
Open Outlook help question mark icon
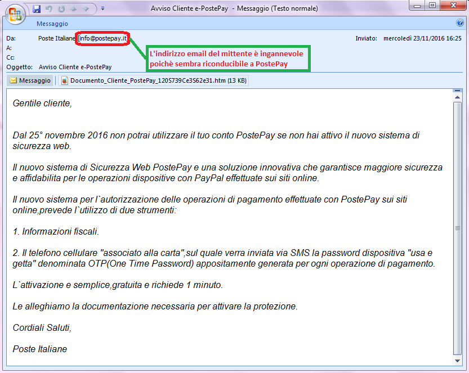[x=460, y=23]
